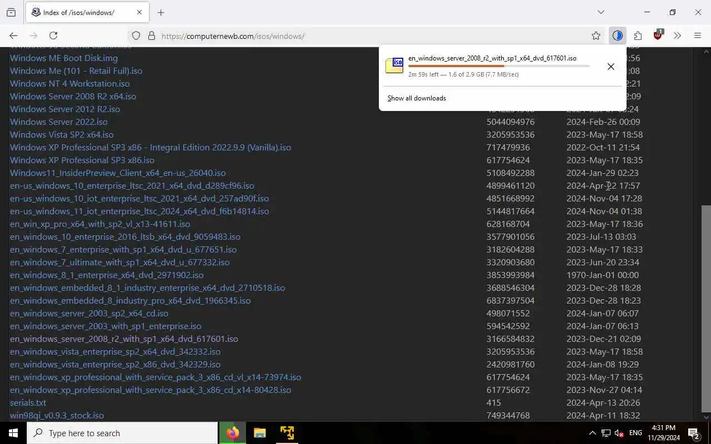
Task: Reload the current page
Action: [53, 36]
